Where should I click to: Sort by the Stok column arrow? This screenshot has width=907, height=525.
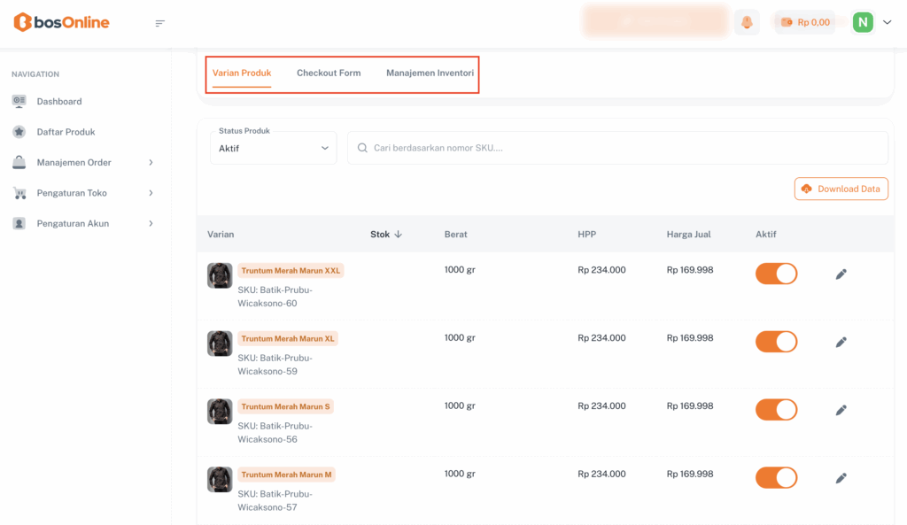[x=398, y=235]
